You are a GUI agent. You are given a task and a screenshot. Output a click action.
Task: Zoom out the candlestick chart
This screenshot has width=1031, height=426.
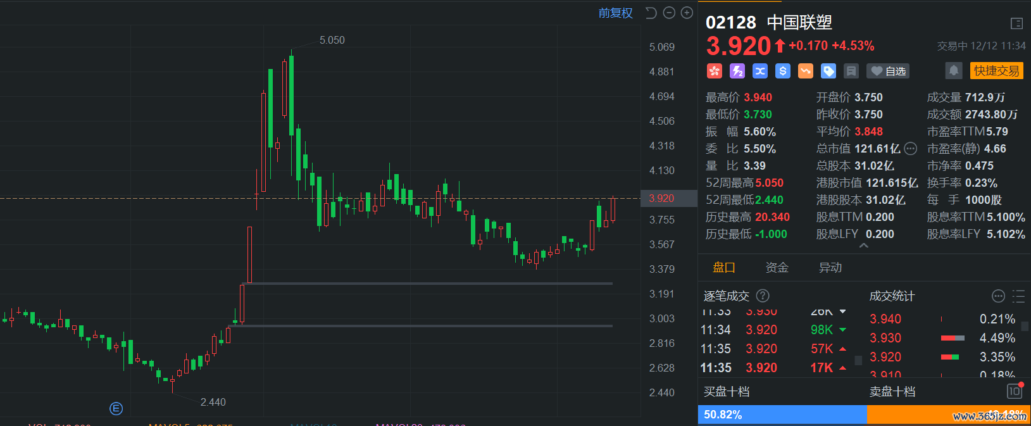[x=669, y=13]
